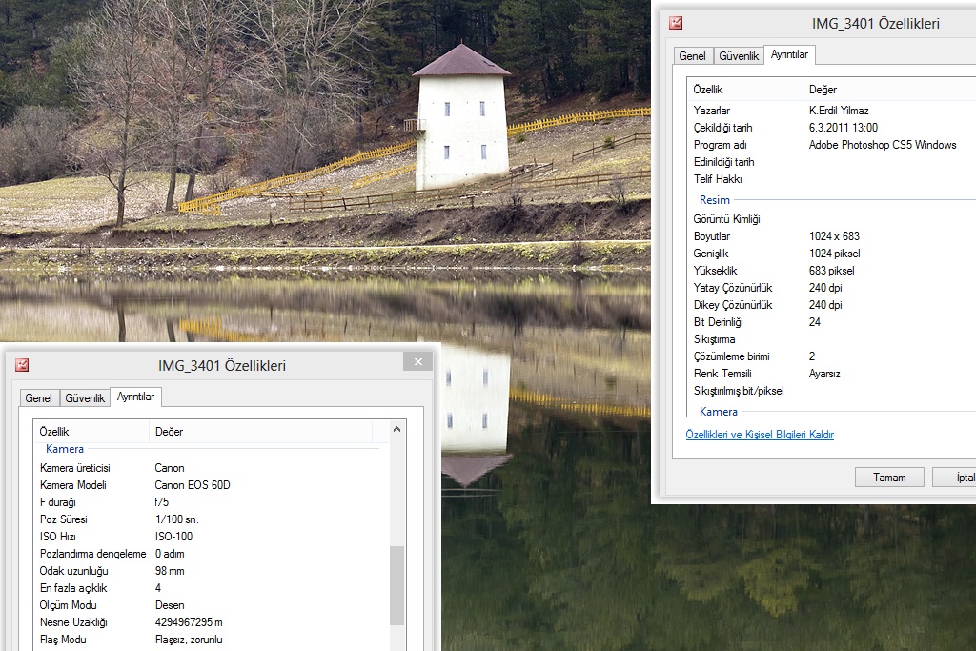Image resolution: width=976 pixels, height=651 pixels.
Task: Collapse the Resim section header
Action: (715, 200)
